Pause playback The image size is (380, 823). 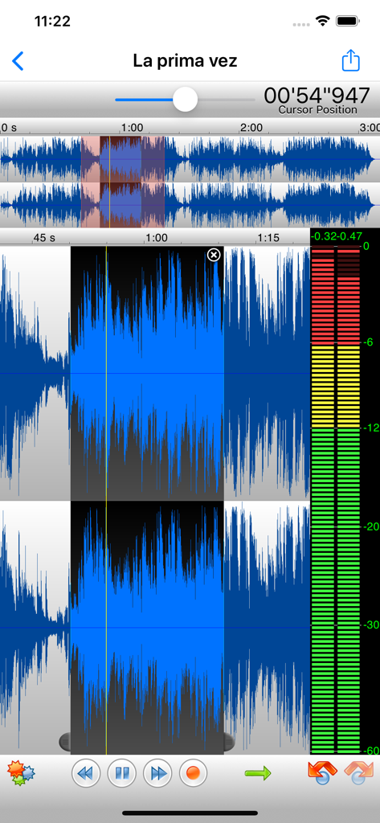[x=122, y=773]
